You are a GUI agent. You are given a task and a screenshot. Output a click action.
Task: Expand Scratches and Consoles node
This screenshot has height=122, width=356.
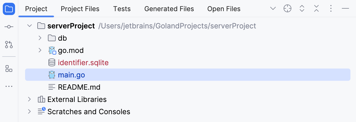click(29, 112)
